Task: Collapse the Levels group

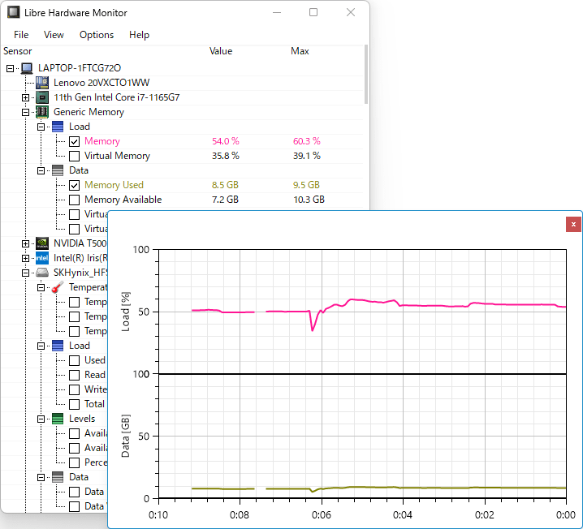Action: (x=41, y=419)
